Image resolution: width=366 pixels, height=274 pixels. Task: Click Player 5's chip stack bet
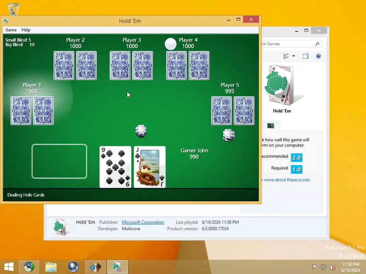click(229, 135)
